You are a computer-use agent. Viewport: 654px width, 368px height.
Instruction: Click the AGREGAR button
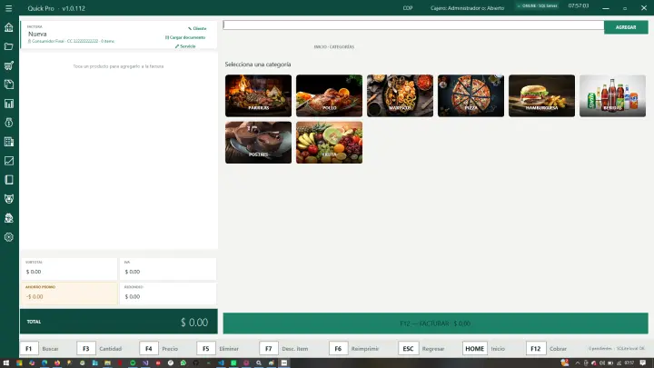[626, 27]
